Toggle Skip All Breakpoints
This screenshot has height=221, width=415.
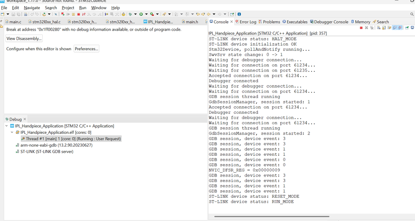pos(56,14)
